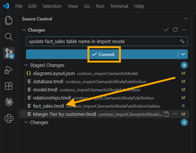Open the Extensions view
This screenshot has height=153, width=196.
9,86
